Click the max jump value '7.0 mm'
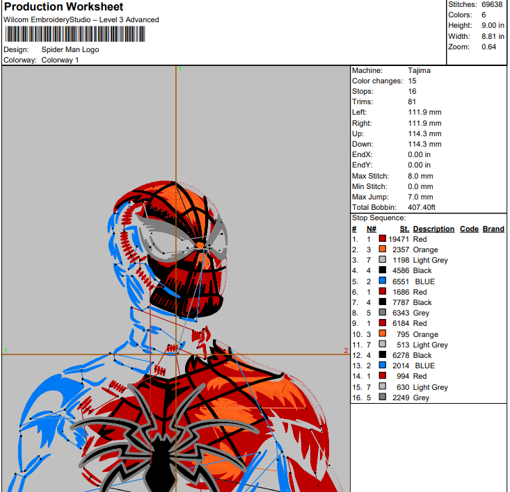The image size is (510, 492). click(420, 197)
